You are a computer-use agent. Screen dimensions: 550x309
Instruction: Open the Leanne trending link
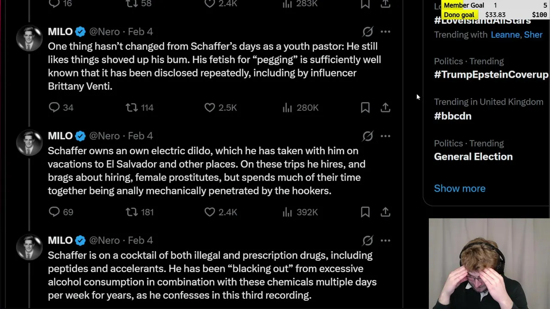coord(505,35)
